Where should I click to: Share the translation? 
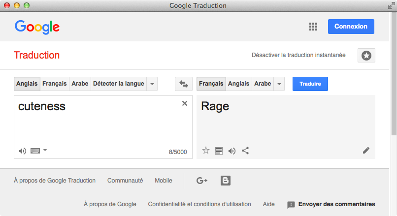tap(245, 151)
